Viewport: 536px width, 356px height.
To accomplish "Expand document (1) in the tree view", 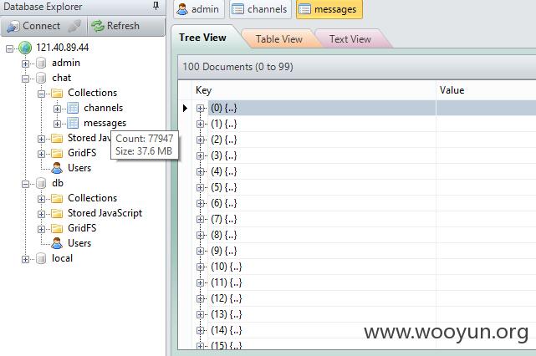I will (201, 124).
